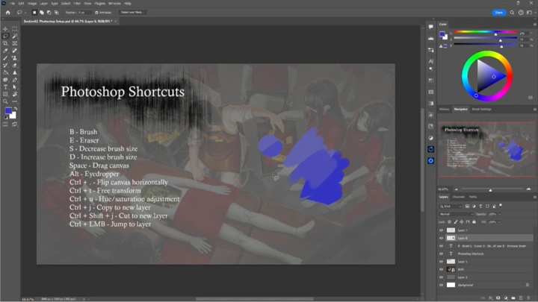Toggle lock all padlock icon
538x302 pixels.
click(474, 222)
